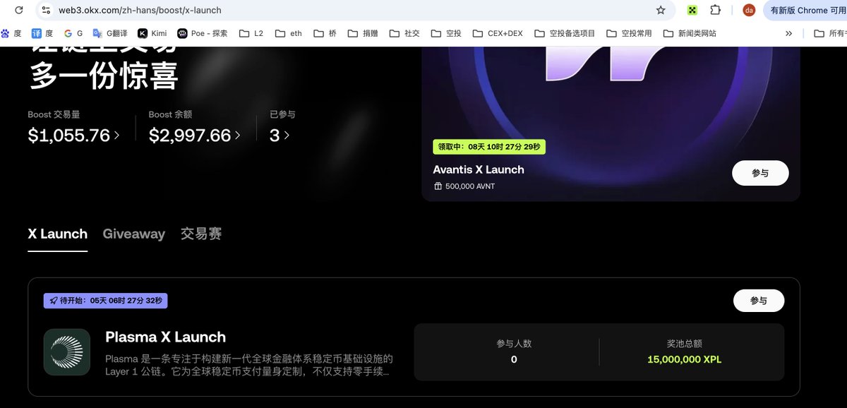Click the 领取中 countdown badge
Viewport: 847px width, 408px height.
pyautogui.click(x=489, y=147)
